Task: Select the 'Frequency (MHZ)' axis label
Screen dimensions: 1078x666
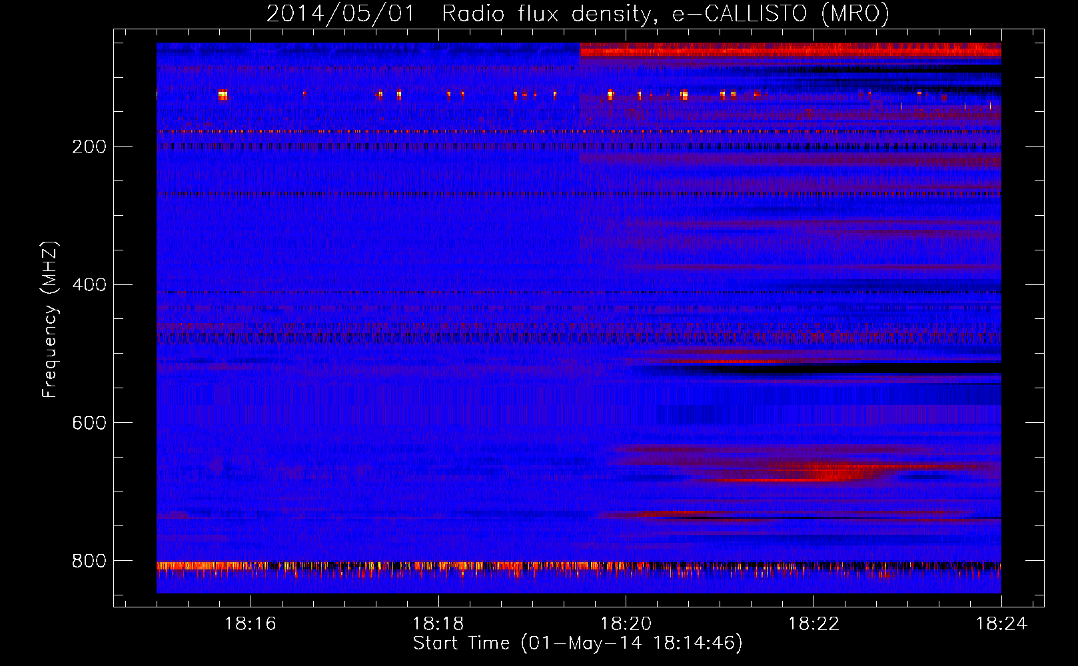Action: (x=50, y=319)
